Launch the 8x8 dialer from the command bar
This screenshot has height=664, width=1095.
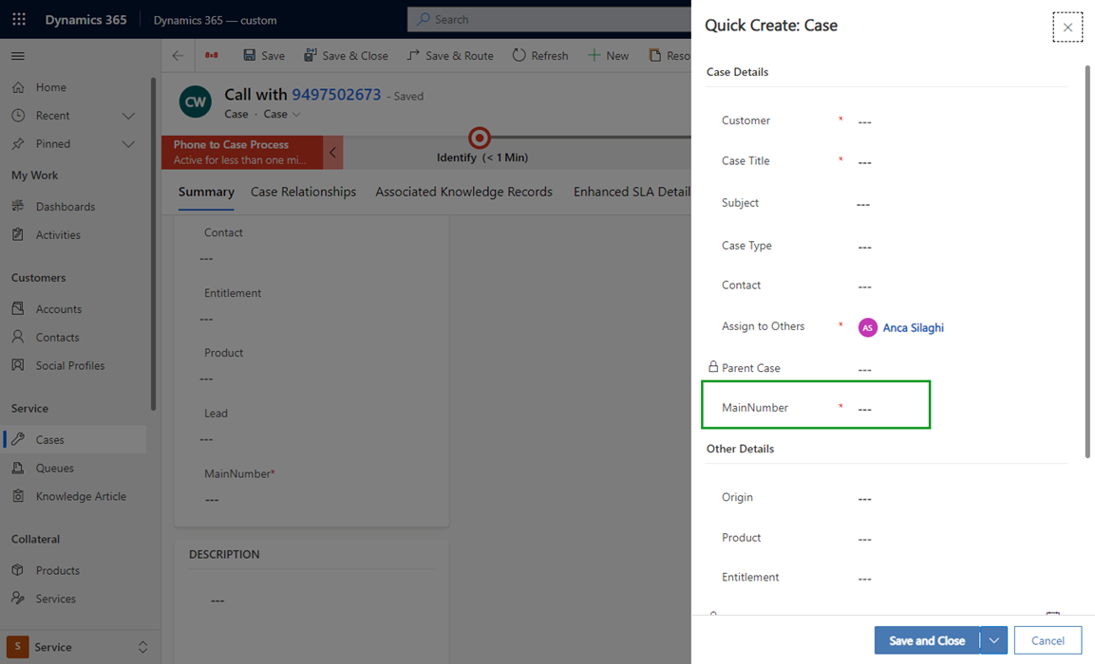pyautogui.click(x=211, y=55)
